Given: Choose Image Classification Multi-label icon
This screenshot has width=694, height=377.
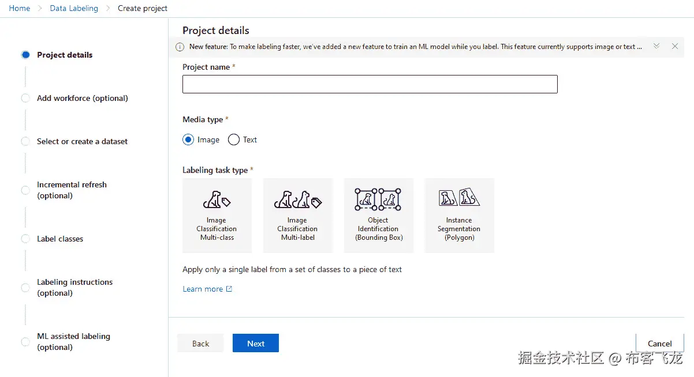Looking at the screenshot, I should click(297, 200).
